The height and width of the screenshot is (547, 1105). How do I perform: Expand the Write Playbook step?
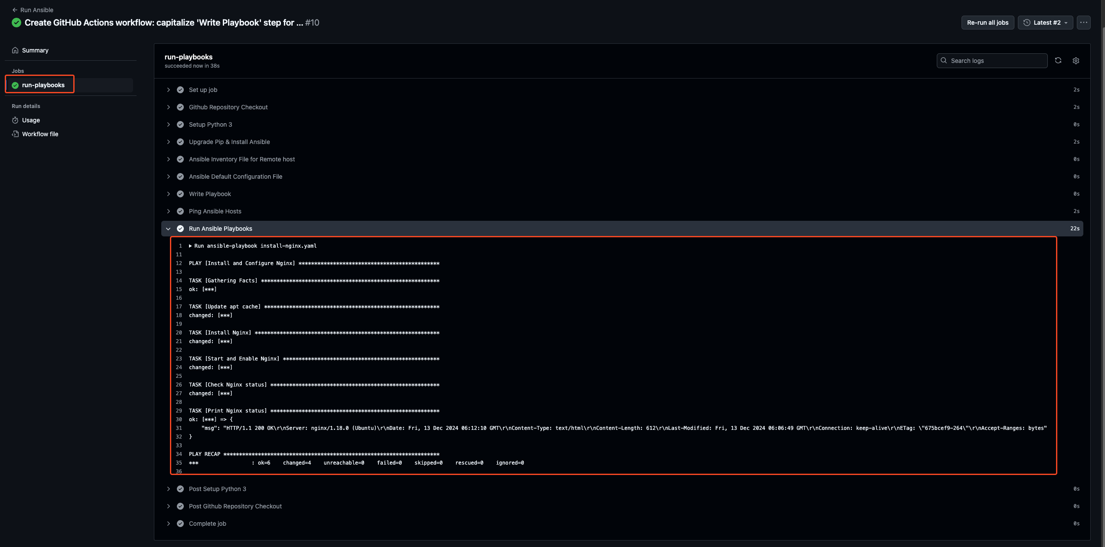[x=169, y=194]
